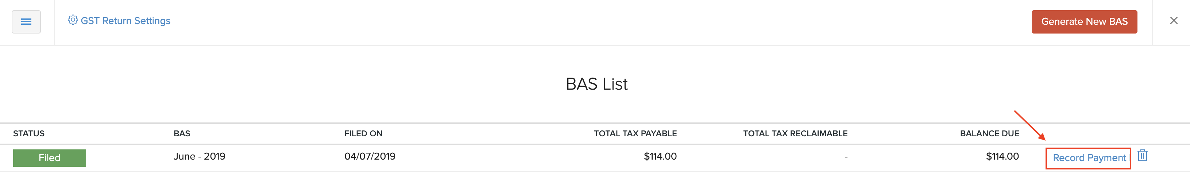The height and width of the screenshot is (172, 1190).
Task: Close the BAS List panel
Action: [1173, 21]
